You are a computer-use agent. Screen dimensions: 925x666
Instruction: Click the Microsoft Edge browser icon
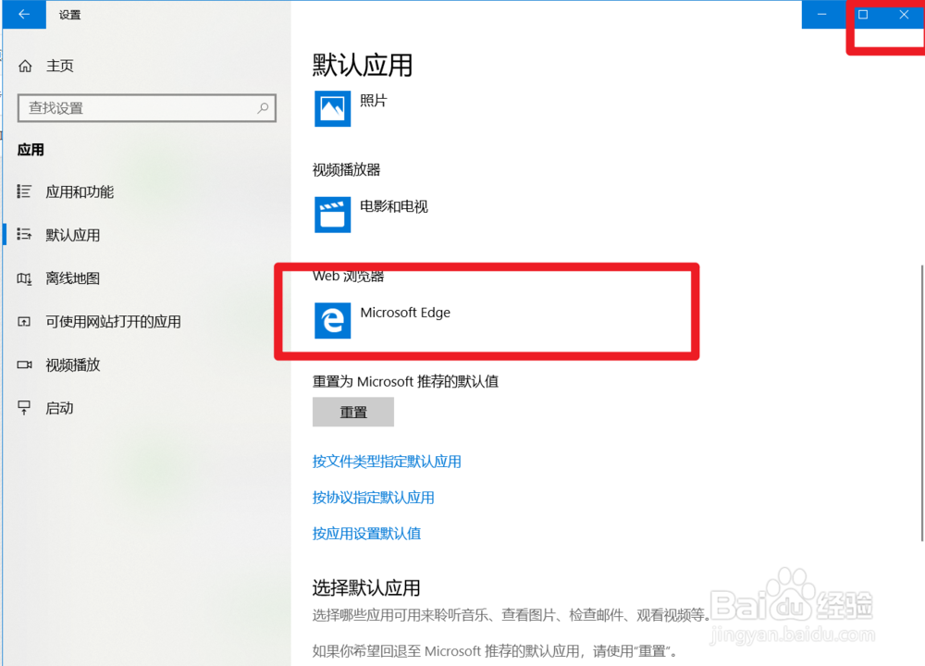pyautogui.click(x=332, y=320)
